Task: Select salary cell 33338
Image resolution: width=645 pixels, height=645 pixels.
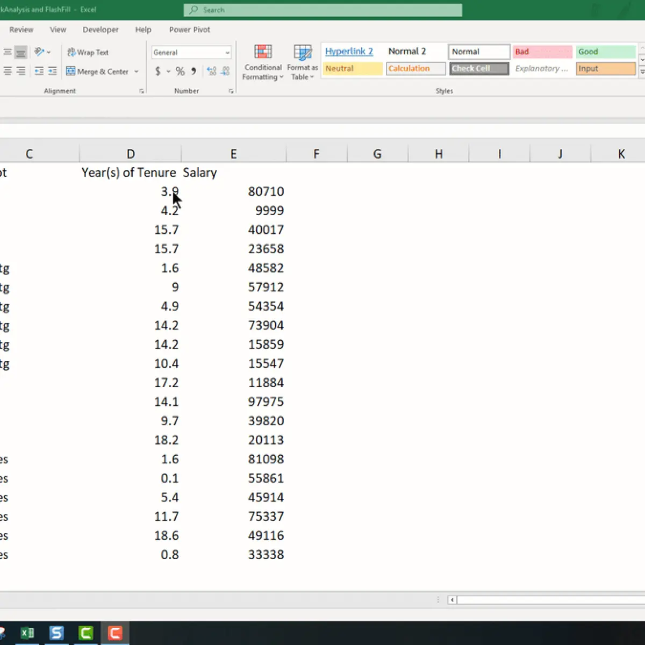Action: tap(233, 555)
